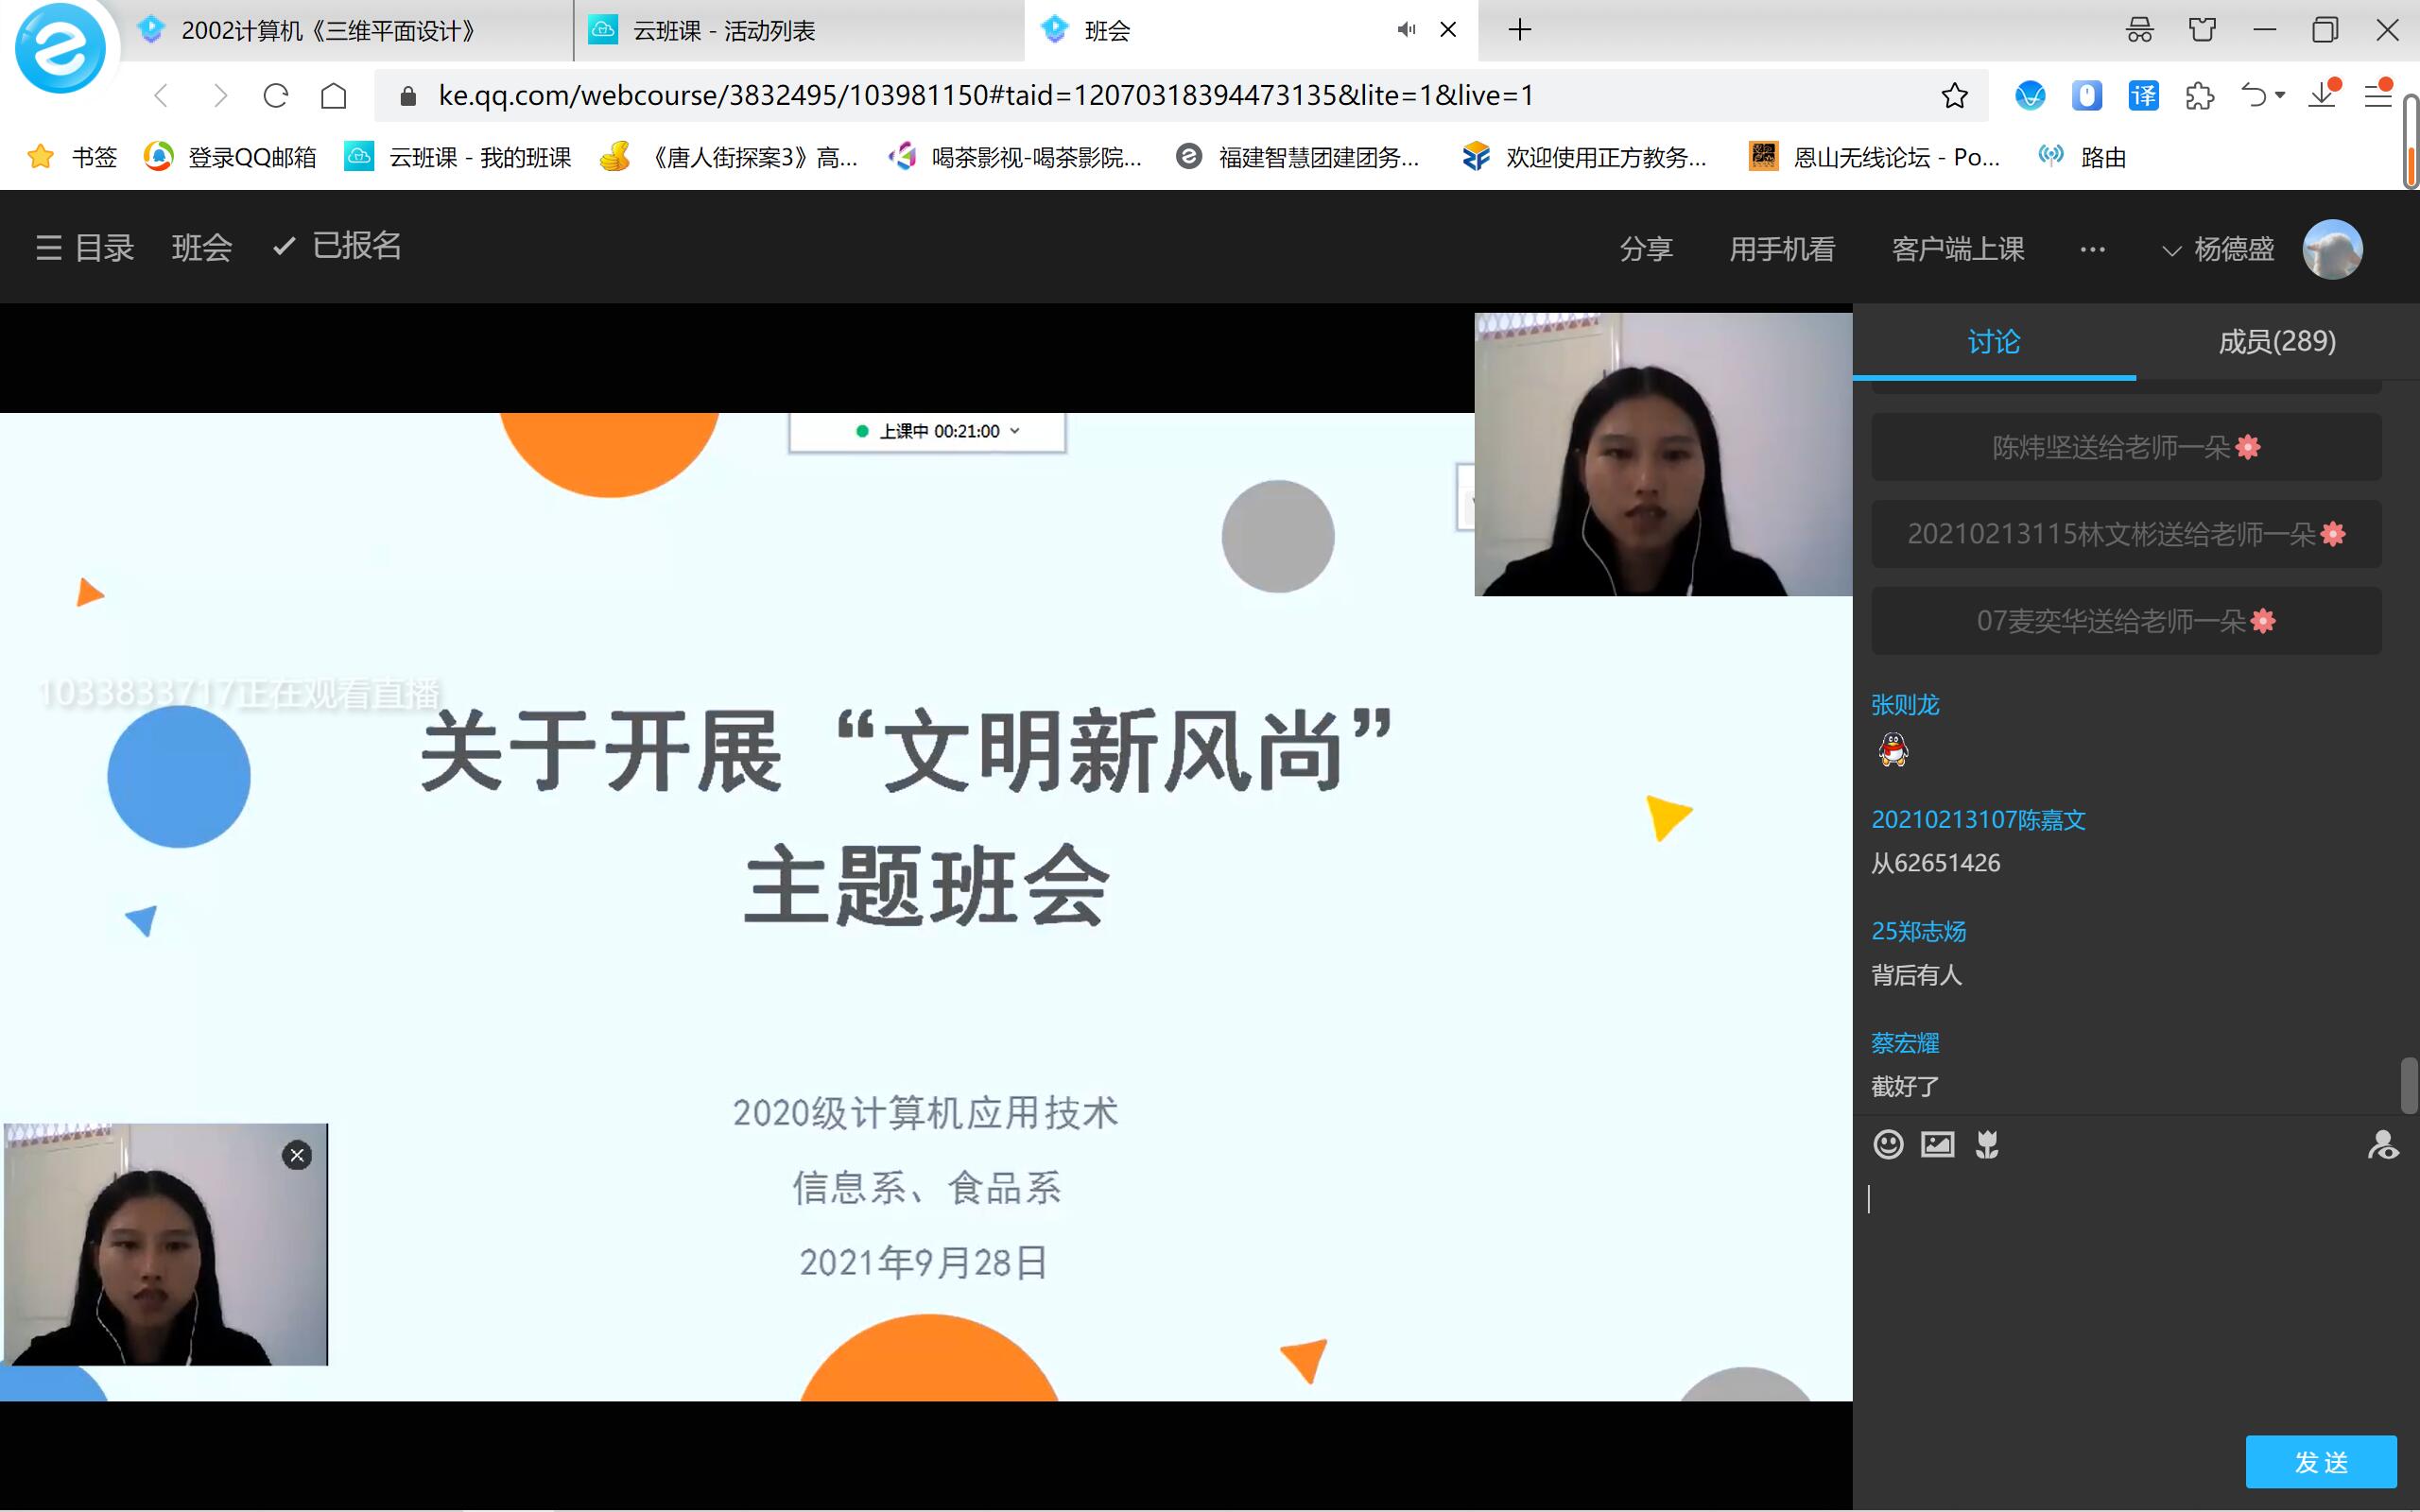Click the image upload icon in chat
The image size is (2420, 1512).
pyautogui.click(x=1937, y=1144)
